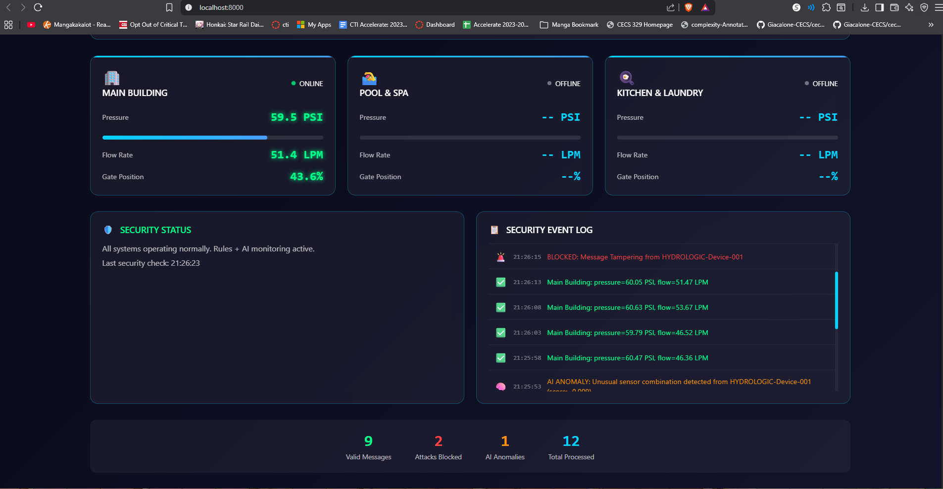Screen dimensions: 943x489
Task: Click the 21:26:13 entry green checkmark
Action: pos(501,282)
